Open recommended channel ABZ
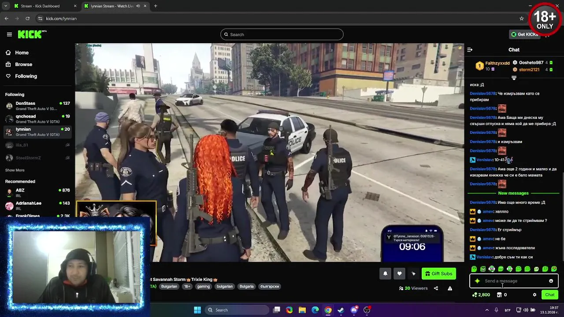 coord(37,192)
